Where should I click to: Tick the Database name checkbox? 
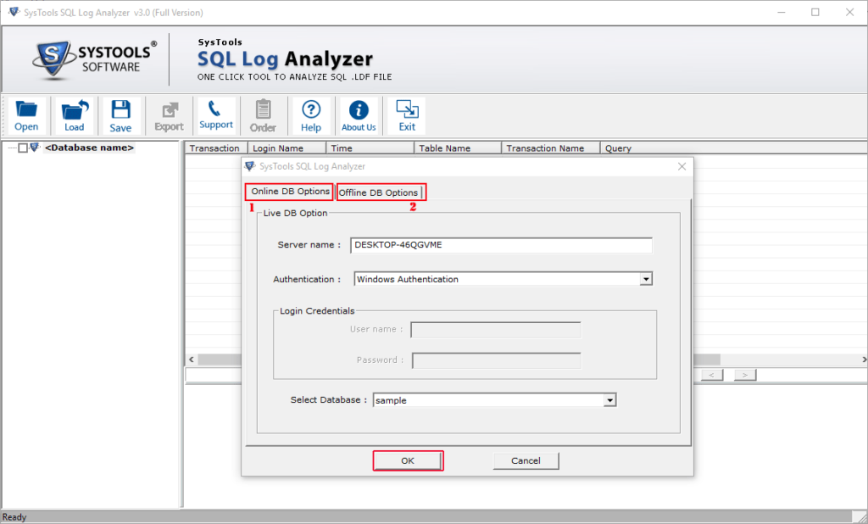[x=23, y=148]
